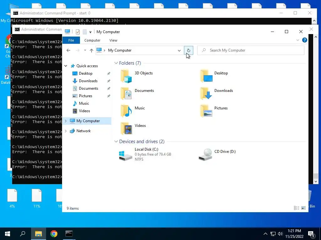Collapse the Devices and drives group
Image resolution: width=321 pixels, height=240 pixels.
coord(116,142)
